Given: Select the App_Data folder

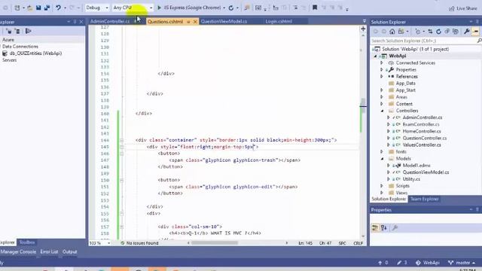Looking at the screenshot, I should tap(405, 84).
